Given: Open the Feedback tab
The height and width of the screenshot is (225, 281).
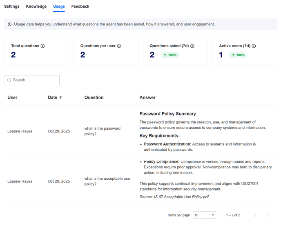Looking at the screenshot, I should coord(80,7).
